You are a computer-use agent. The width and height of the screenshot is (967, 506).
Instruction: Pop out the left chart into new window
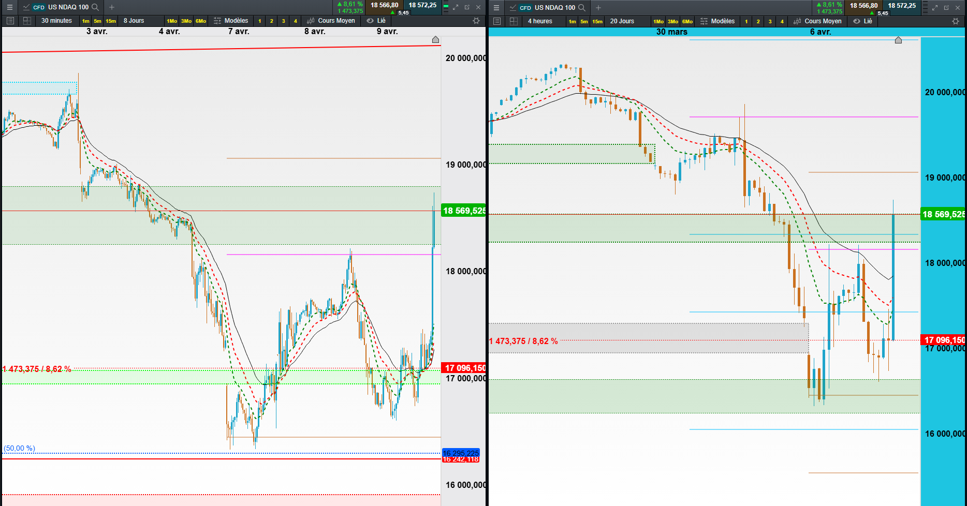tap(467, 7)
